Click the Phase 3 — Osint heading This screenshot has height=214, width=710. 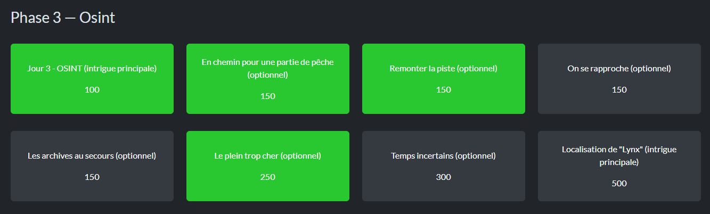(x=63, y=18)
